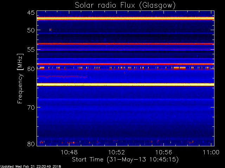Click the bright yellow band below 60 MHz

[126, 85]
